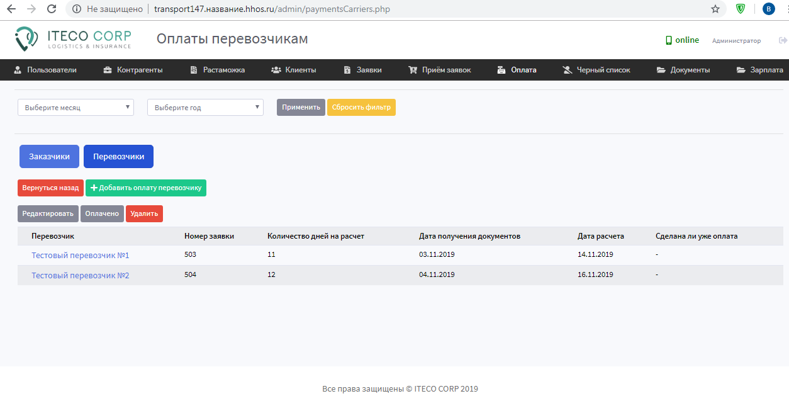The width and height of the screenshot is (789, 396).
Task: Expand the Выберите год dropdown
Action: [205, 108]
